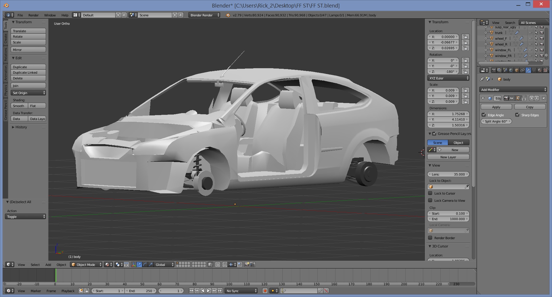The image size is (552, 297).
Task: Click the 3D View editor type icon
Action: [x=10, y=264]
